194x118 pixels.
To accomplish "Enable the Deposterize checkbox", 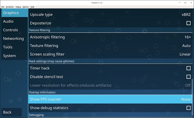I will [188, 23].
